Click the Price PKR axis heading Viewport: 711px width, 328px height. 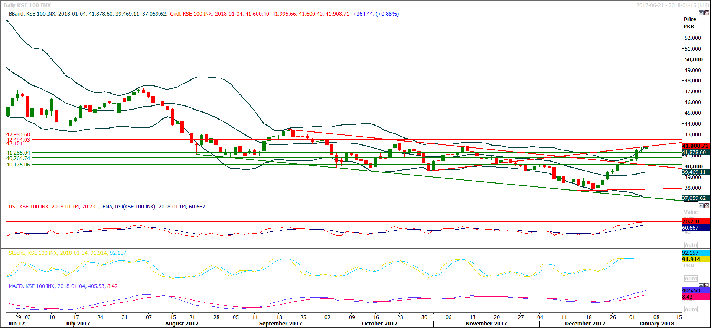690,23
